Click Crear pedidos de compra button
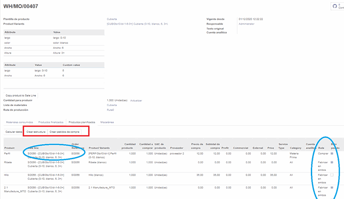 pos(64,132)
